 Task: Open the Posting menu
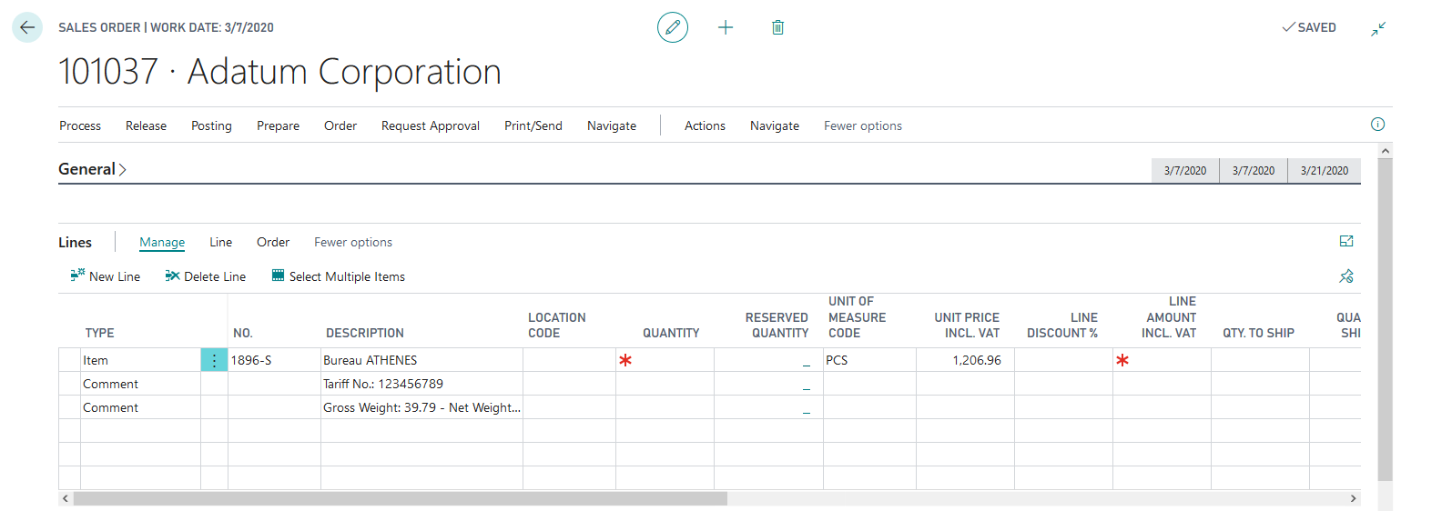pyautogui.click(x=211, y=125)
